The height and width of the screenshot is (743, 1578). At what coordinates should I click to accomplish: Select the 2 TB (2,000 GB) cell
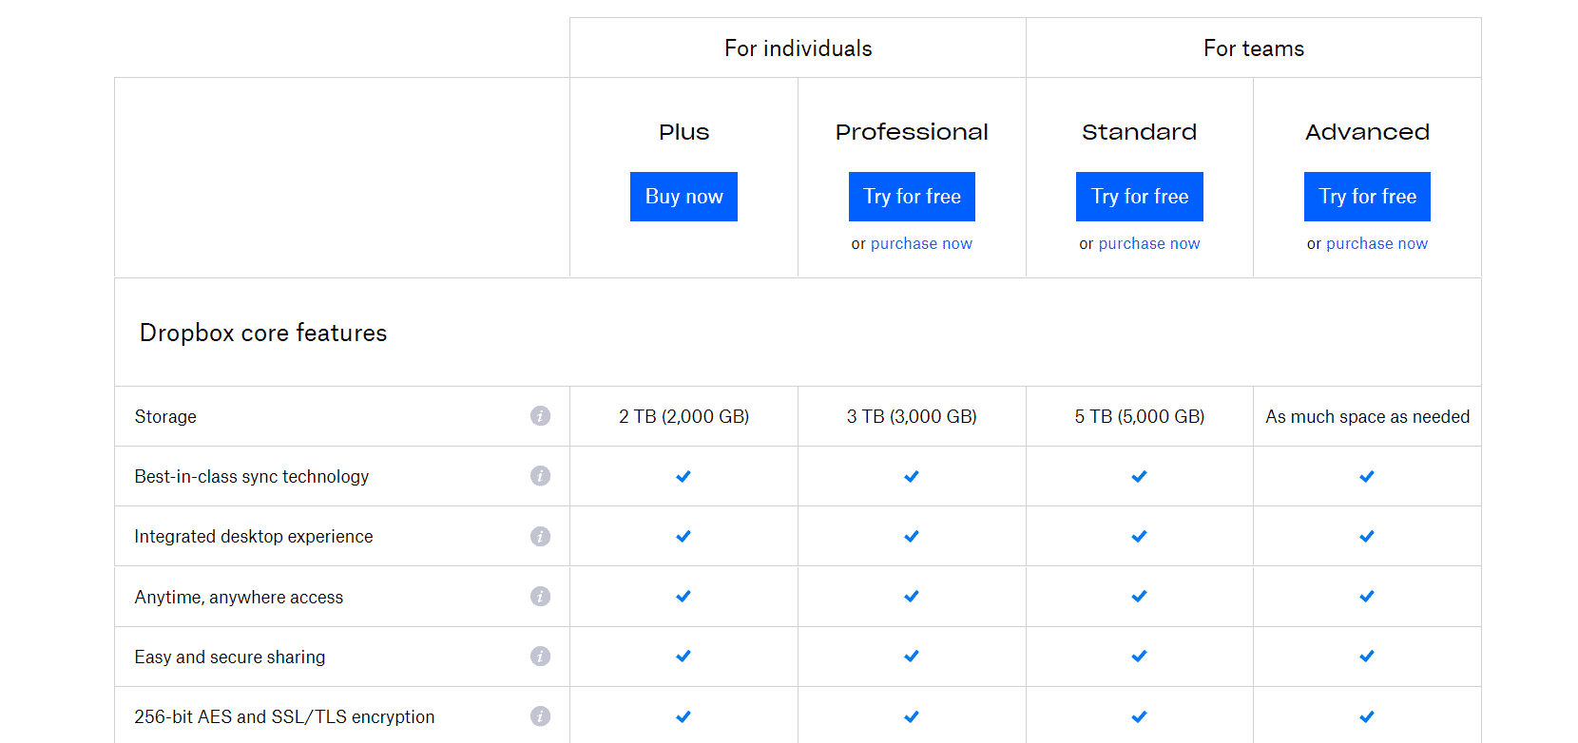tap(684, 416)
